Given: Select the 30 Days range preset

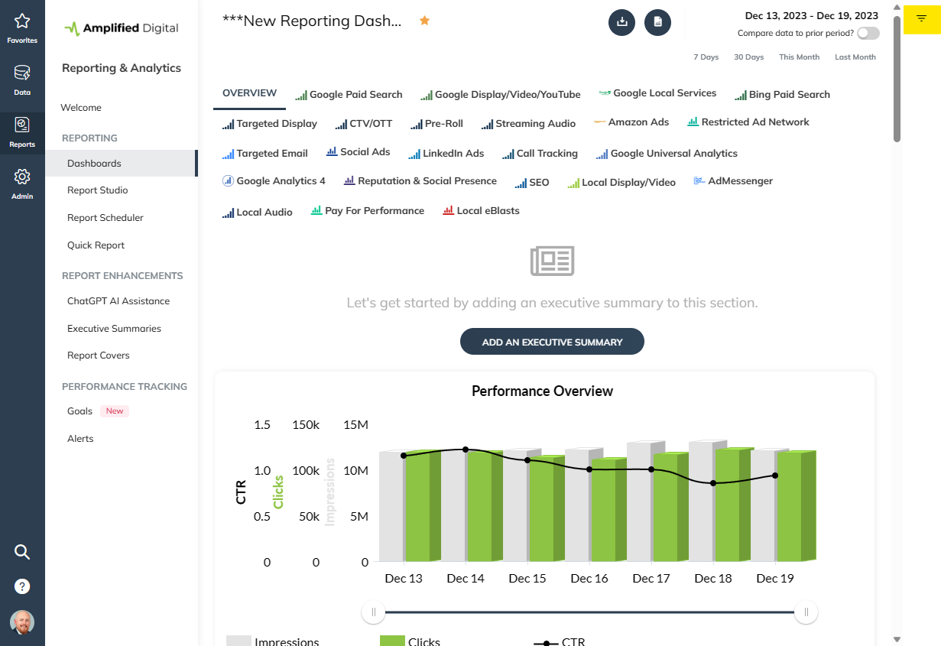Looking at the screenshot, I should click(748, 57).
